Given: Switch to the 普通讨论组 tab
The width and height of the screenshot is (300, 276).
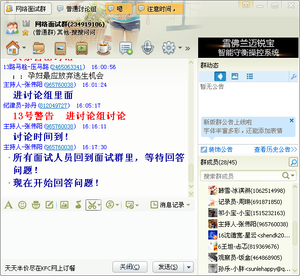Looking at the screenshot, I should click(x=77, y=9).
